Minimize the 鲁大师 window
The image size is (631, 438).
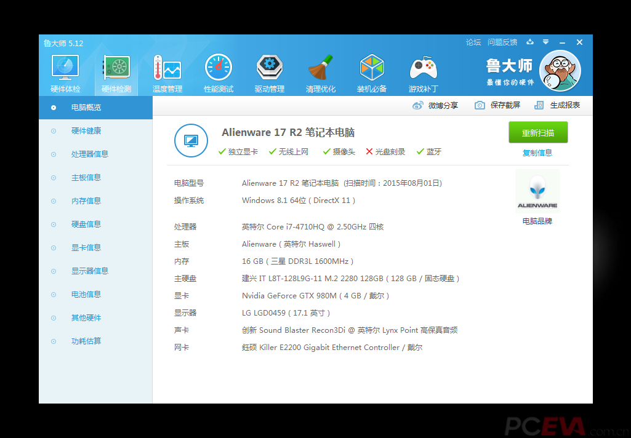pyautogui.click(x=562, y=42)
